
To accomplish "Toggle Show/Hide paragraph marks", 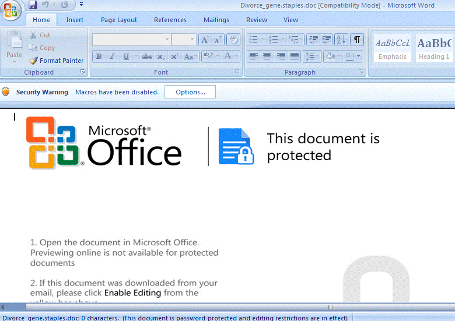I will point(357,40).
